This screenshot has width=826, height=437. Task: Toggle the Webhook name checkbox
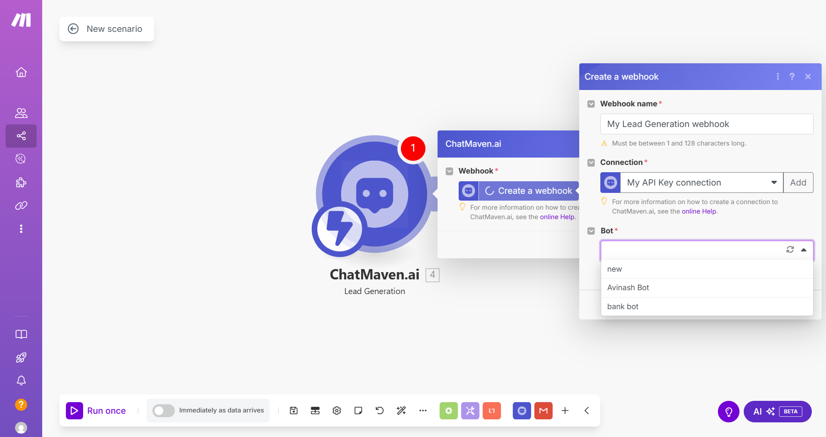click(591, 104)
